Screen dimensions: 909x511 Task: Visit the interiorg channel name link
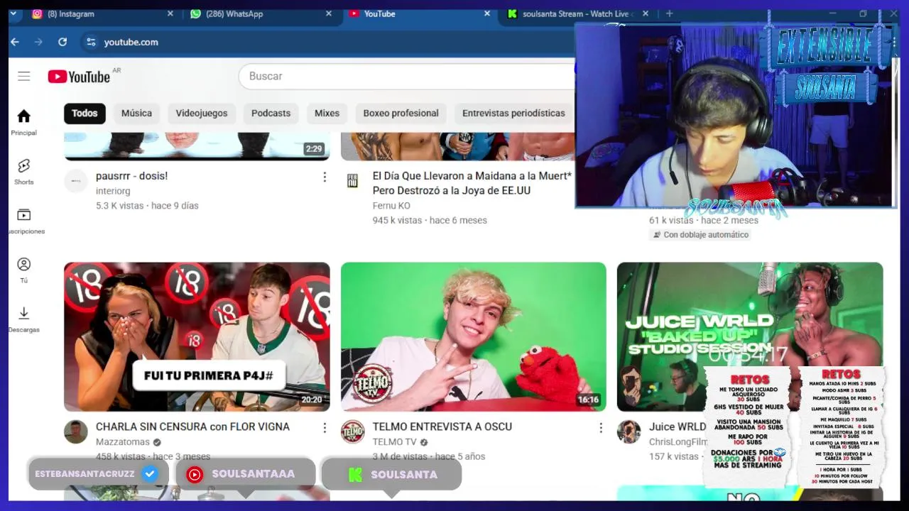pyautogui.click(x=113, y=191)
